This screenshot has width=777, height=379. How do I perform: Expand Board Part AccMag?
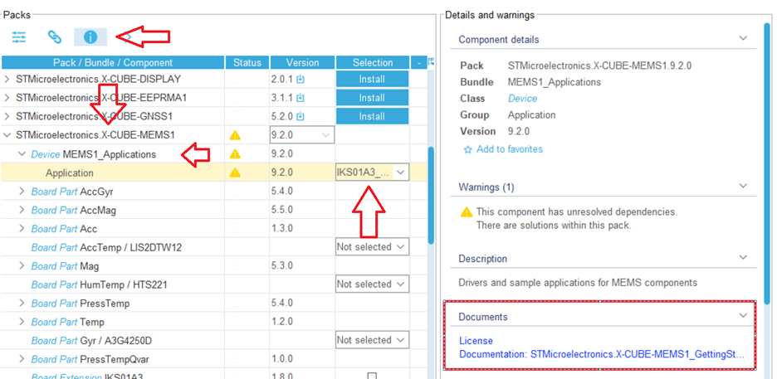click(22, 211)
